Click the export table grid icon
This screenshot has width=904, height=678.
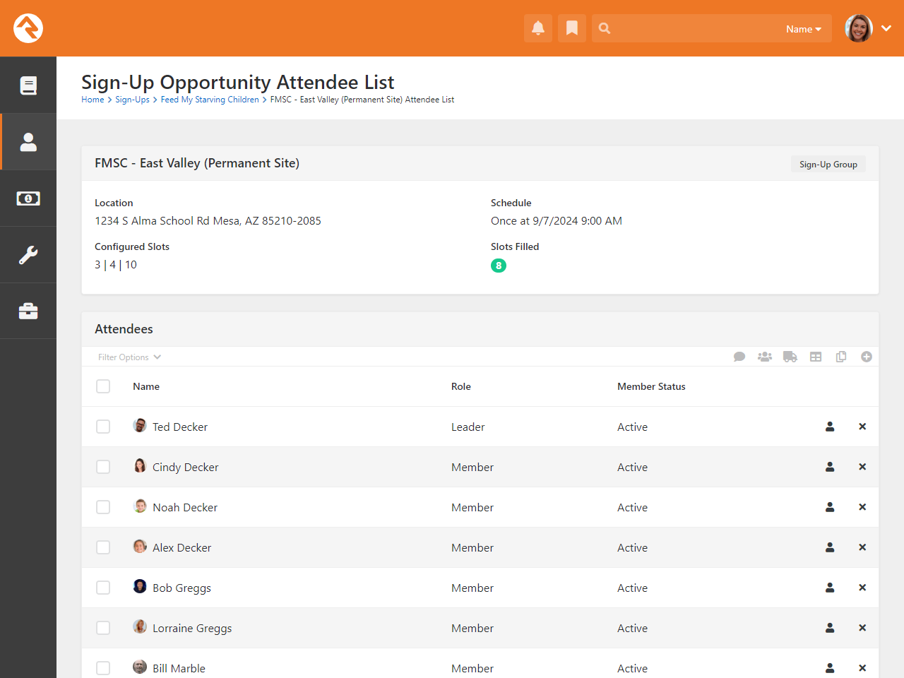816,357
